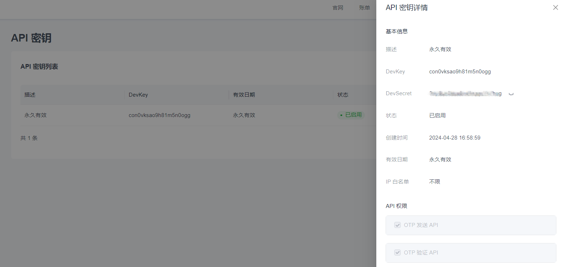Select DevKey value in details drawer

point(460,72)
